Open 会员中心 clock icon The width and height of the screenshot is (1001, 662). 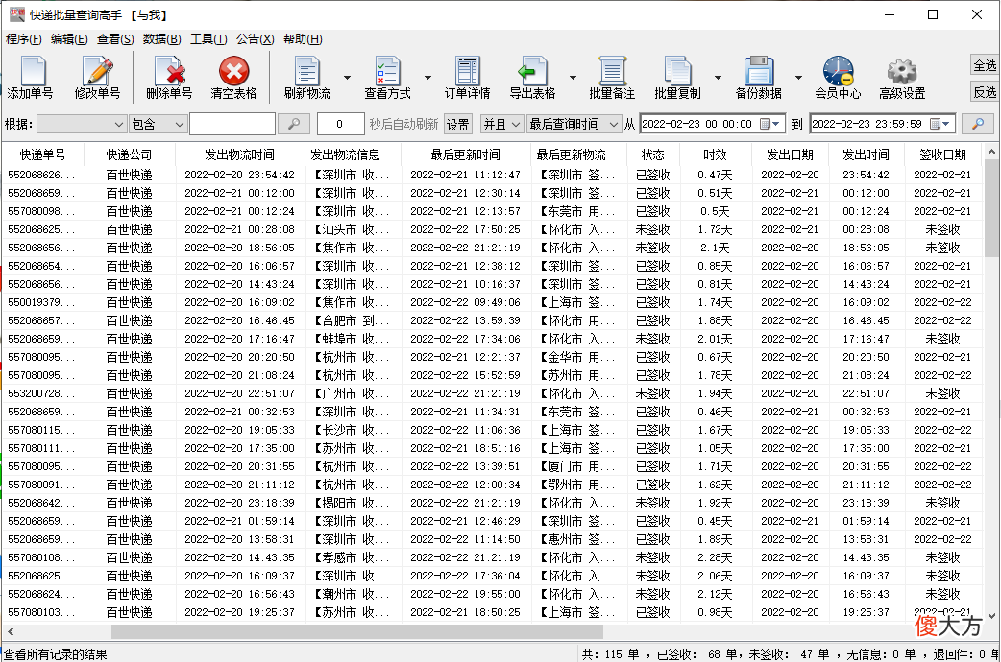coord(838,77)
